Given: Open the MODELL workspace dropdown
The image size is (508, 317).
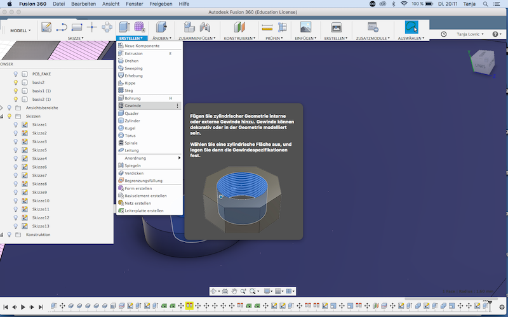Looking at the screenshot, I should tap(20, 30).
